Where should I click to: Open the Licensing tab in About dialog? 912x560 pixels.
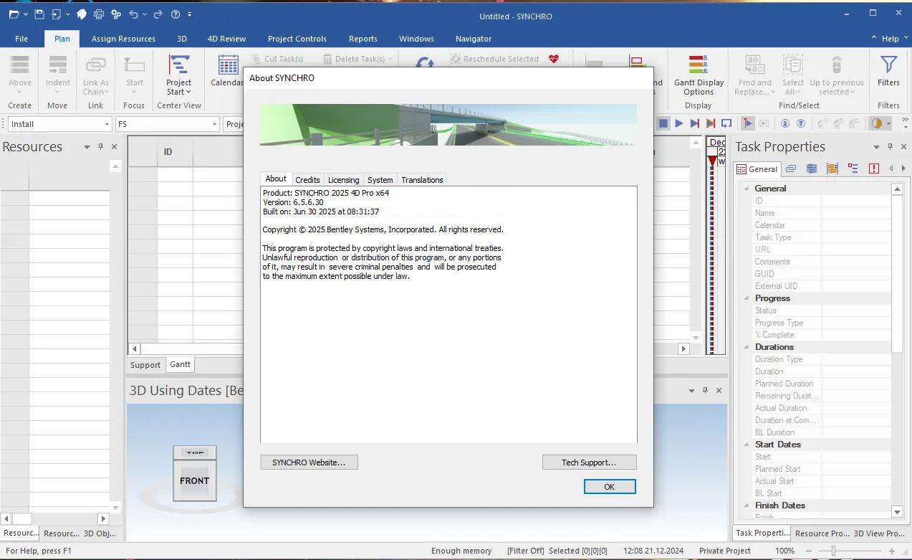[343, 180]
